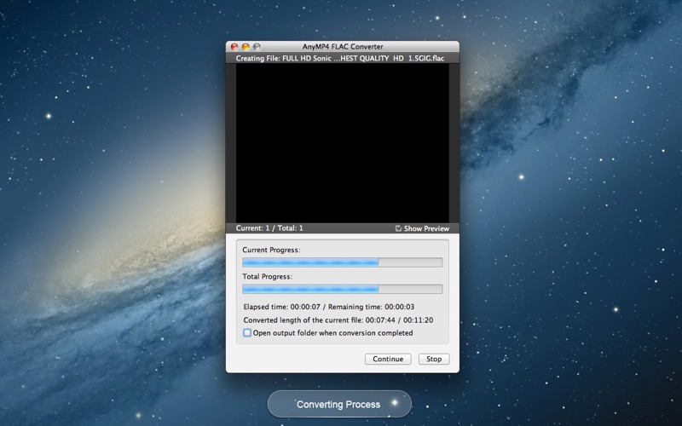682x426 pixels.
Task: Select the Creating File name header
Action: (x=339, y=58)
